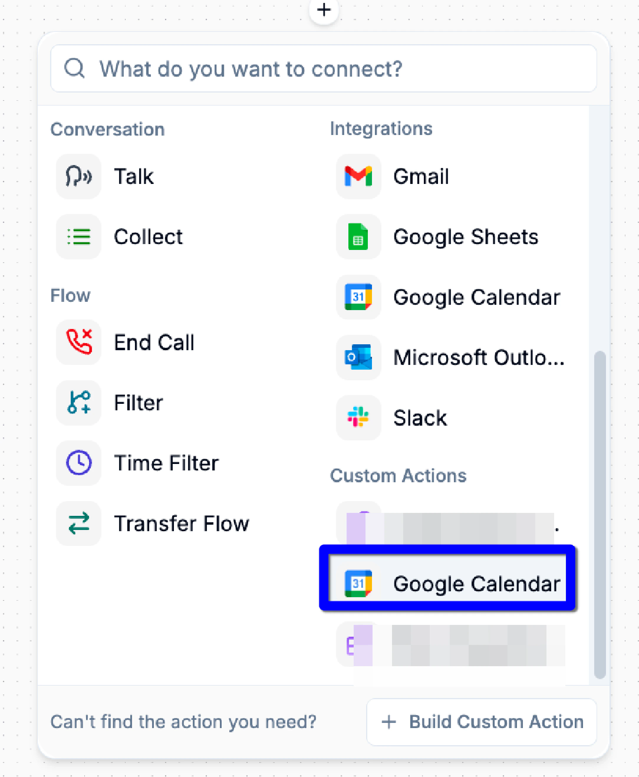Select the Collect action icon

point(78,237)
